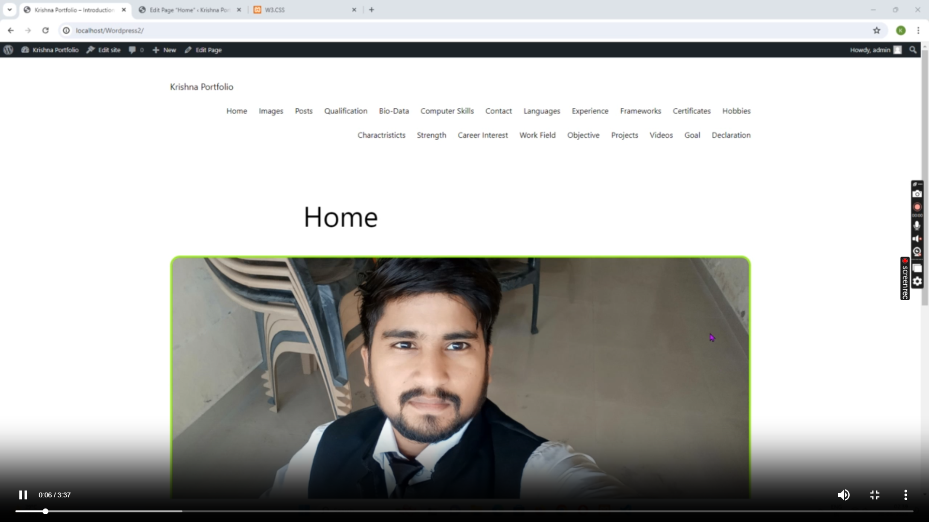Screen dimensions: 929x522
Task: Switch to the W3.CSS browser tab
Action: click(x=305, y=10)
